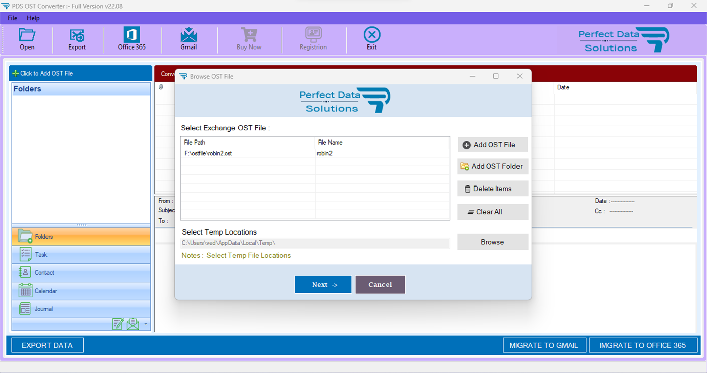
Task: Switch to the Calendar panel in the sidebar
Action: [81, 291]
